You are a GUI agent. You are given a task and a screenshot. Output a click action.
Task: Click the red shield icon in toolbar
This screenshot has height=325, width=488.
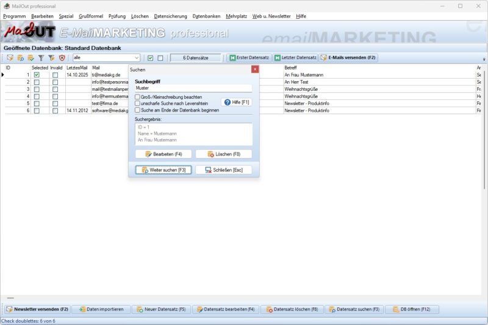tap(62, 58)
